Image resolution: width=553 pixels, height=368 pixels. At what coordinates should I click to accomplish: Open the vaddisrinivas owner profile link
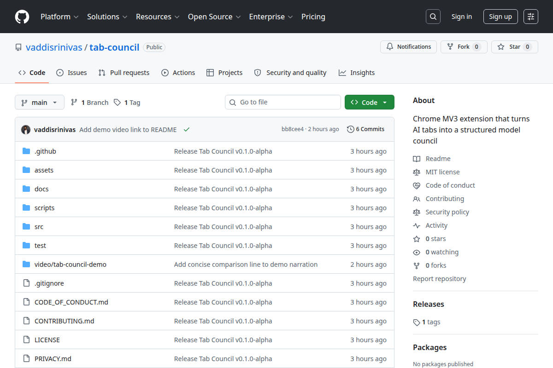(x=54, y=47)
